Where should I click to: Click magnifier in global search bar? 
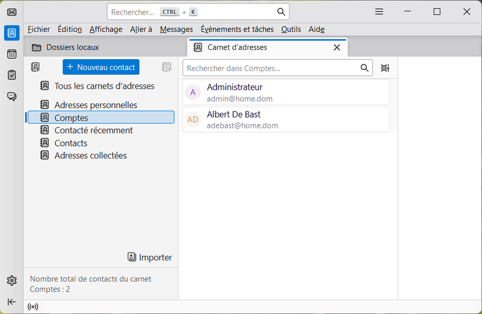(x=281, y=11)
